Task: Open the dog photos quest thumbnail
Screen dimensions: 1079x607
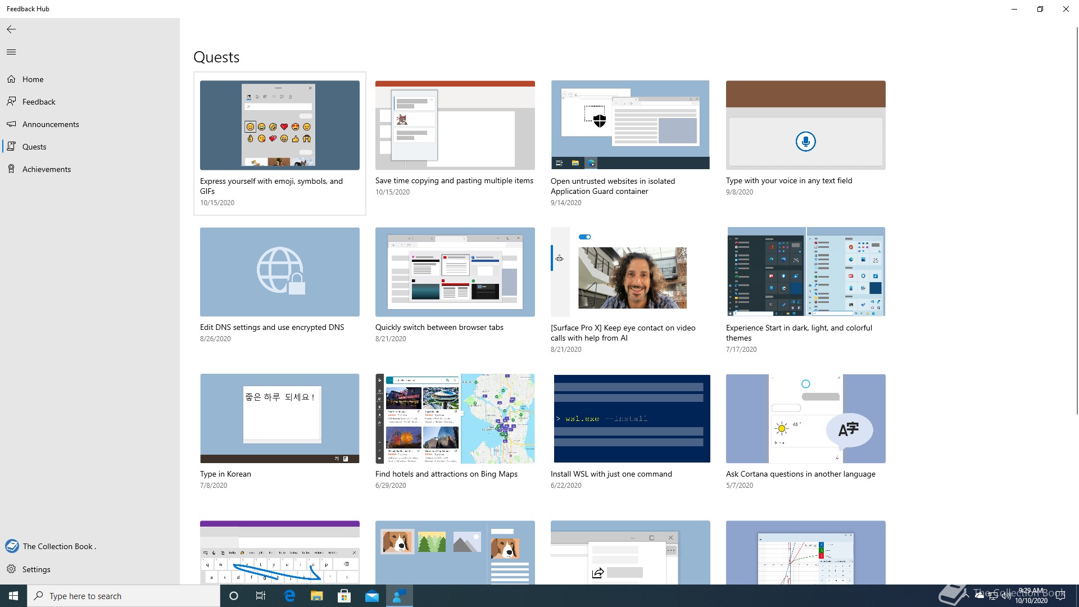Action: click(455, 552)
